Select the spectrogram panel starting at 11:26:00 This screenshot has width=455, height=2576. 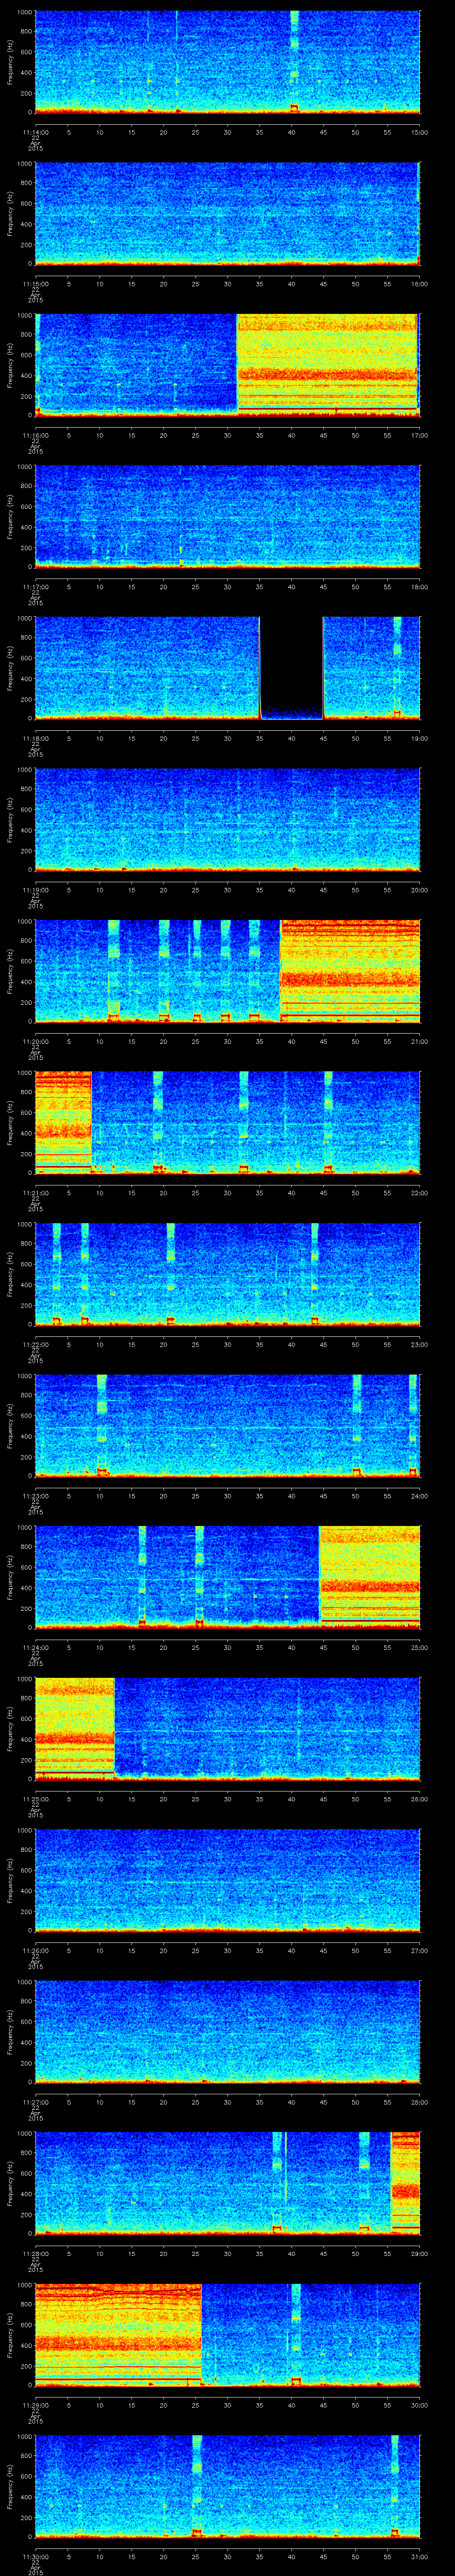pos(227,1880)
